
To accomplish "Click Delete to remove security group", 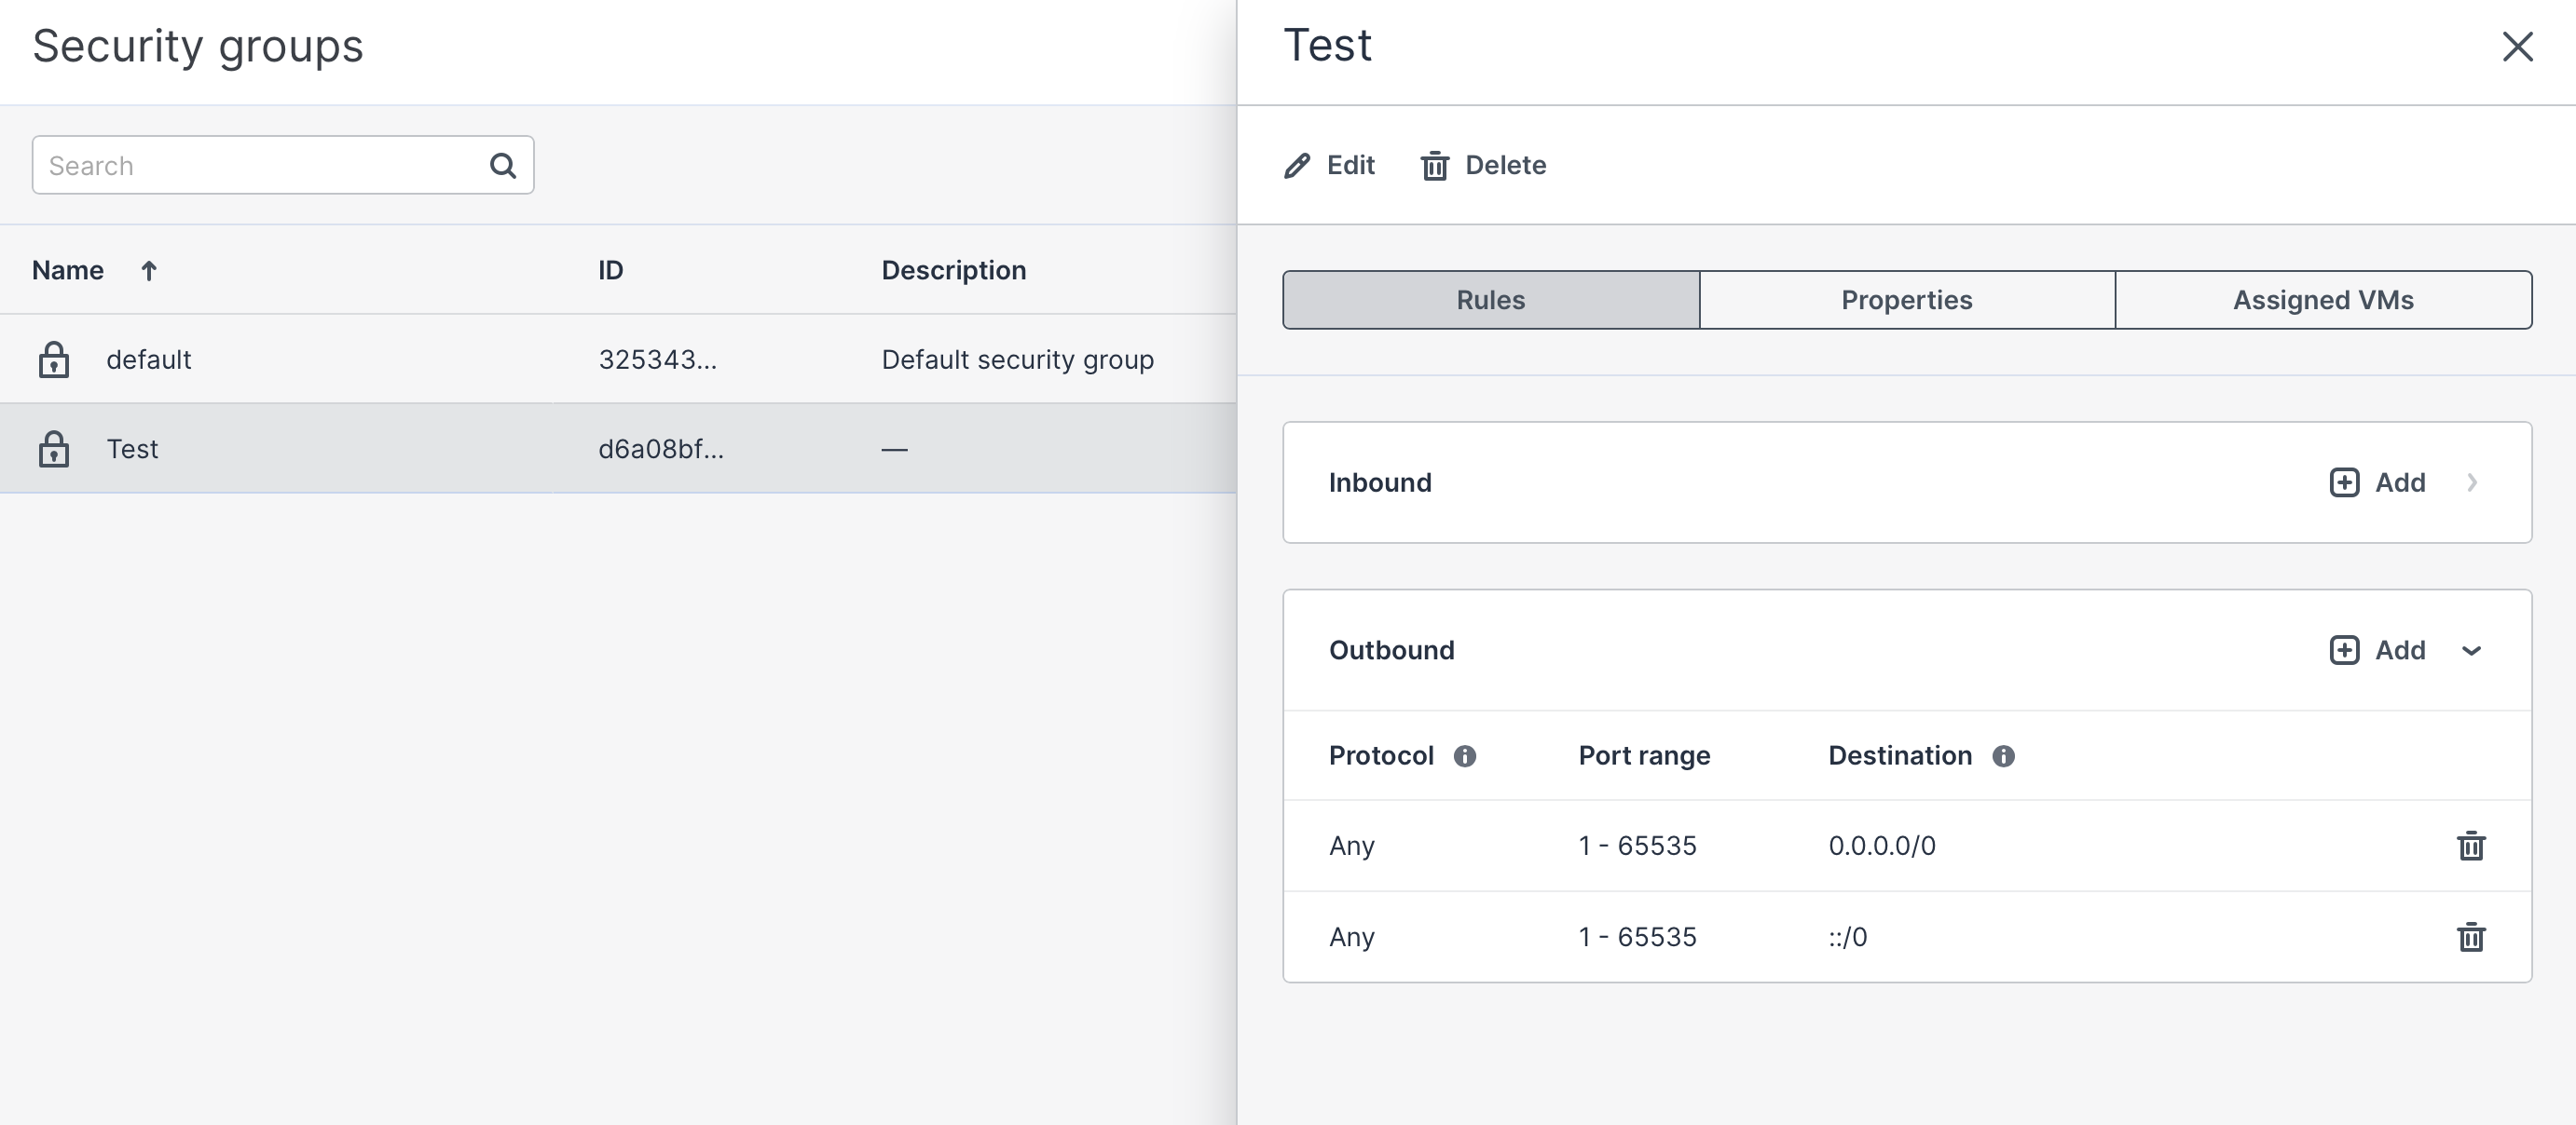I will point(1484,166).
